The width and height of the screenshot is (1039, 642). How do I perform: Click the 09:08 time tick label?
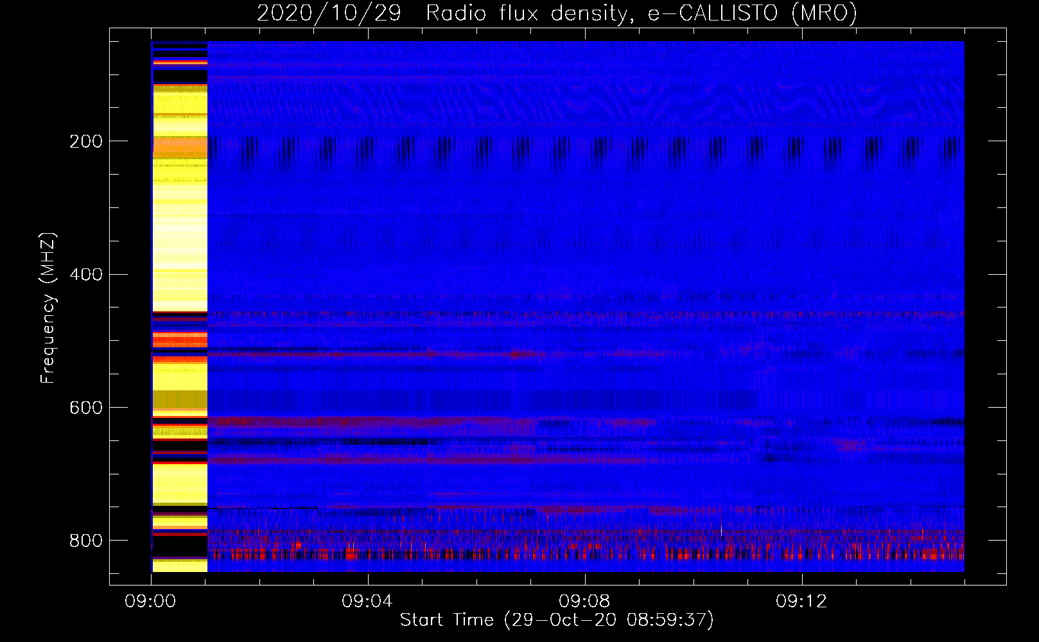pos(584,602)
